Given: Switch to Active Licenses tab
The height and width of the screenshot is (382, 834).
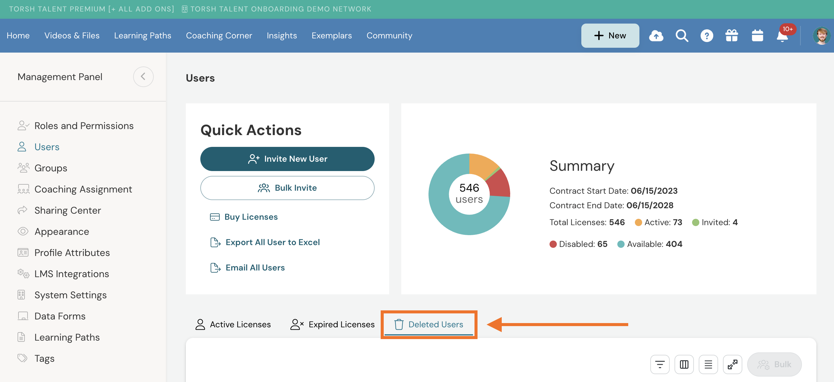Looking at the screenshot, I should 233,324.
